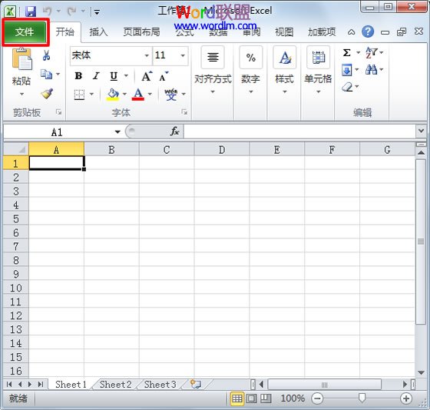The width and height of the screenshot is (430, 410).
Task: Select column header D
Action: [222, 150]
